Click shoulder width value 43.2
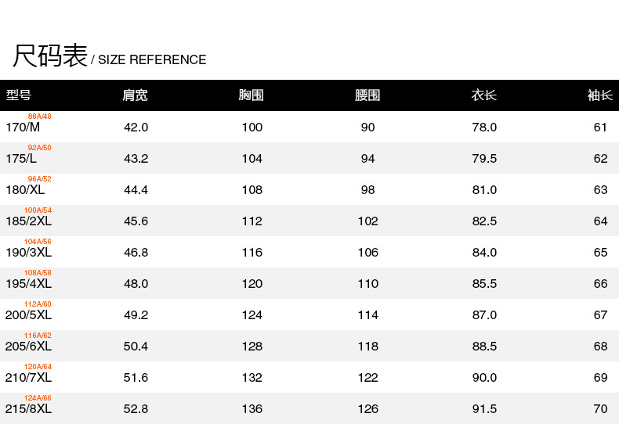This screenshot has height=424, width=619. [136, 159]
